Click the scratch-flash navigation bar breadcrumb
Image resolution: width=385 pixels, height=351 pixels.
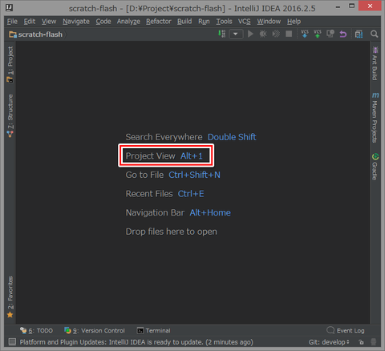click(36, 34)
